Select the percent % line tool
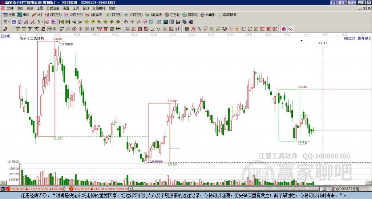Screen dimensions: 372x199 pyautogui.click(x=199, y=29)
